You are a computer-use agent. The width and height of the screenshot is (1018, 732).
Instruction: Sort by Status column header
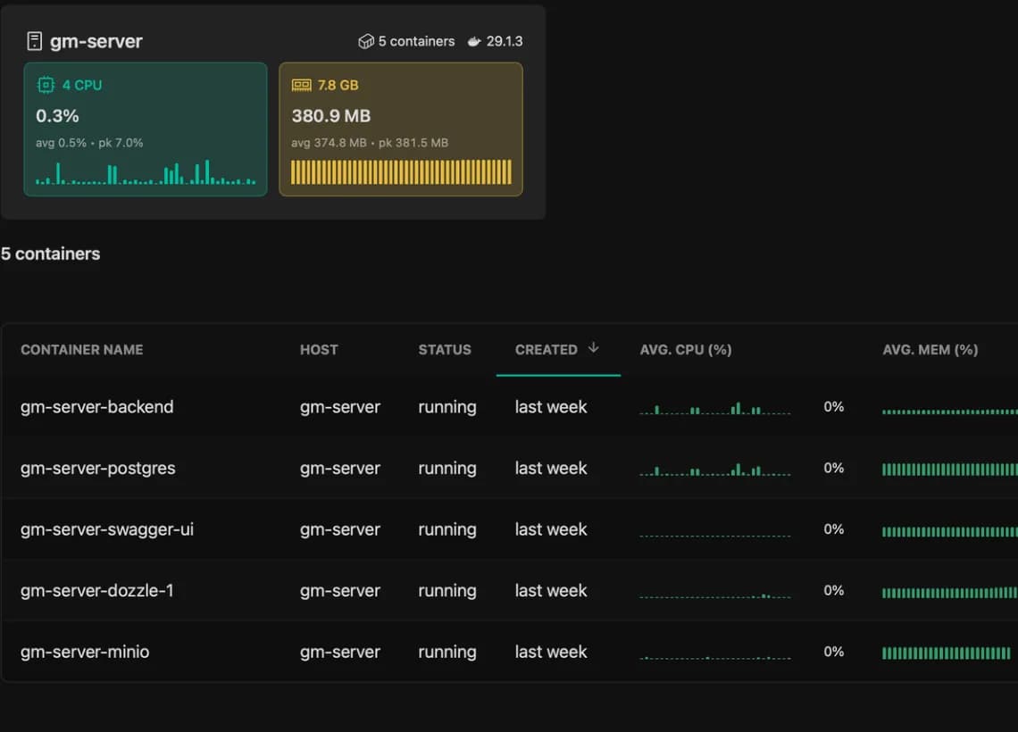pyautogui.click(x=445, y=350)
